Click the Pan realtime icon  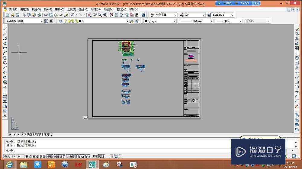point(90,15)
